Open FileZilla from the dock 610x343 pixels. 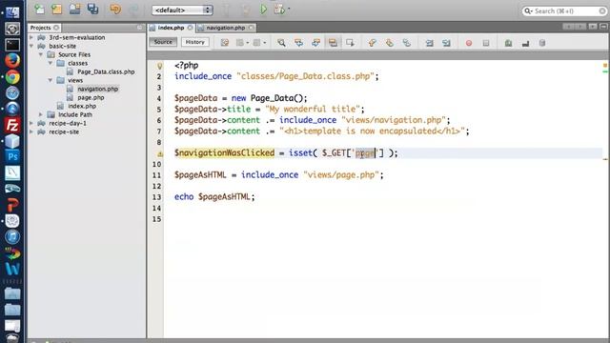pyautogui.click(x=12, y=125)
